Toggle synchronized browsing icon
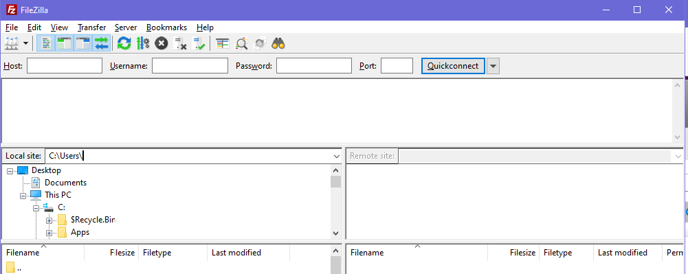This screenshot has width=688, height=274. (x=260, y=43)
